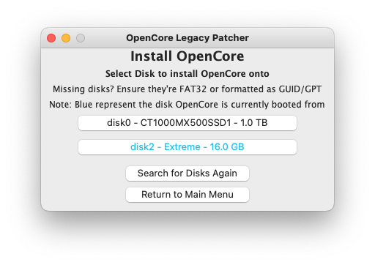Click the Install OpenCore heading
Image resolution: width=375 pixels, height=265 pixels.
pyautogui.click(x=187, y=56)
